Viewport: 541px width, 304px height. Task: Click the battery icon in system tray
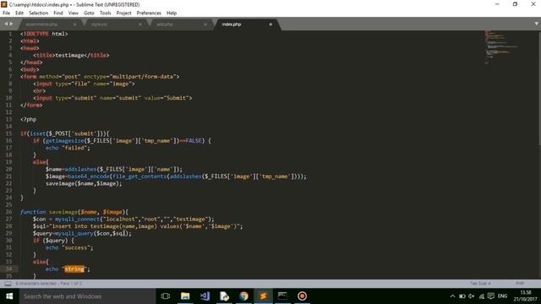click(x=462, y=296)
